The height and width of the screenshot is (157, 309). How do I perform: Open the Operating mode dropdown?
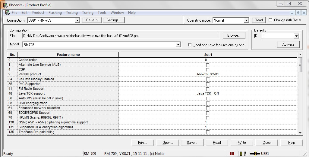[x=246, y=20]
